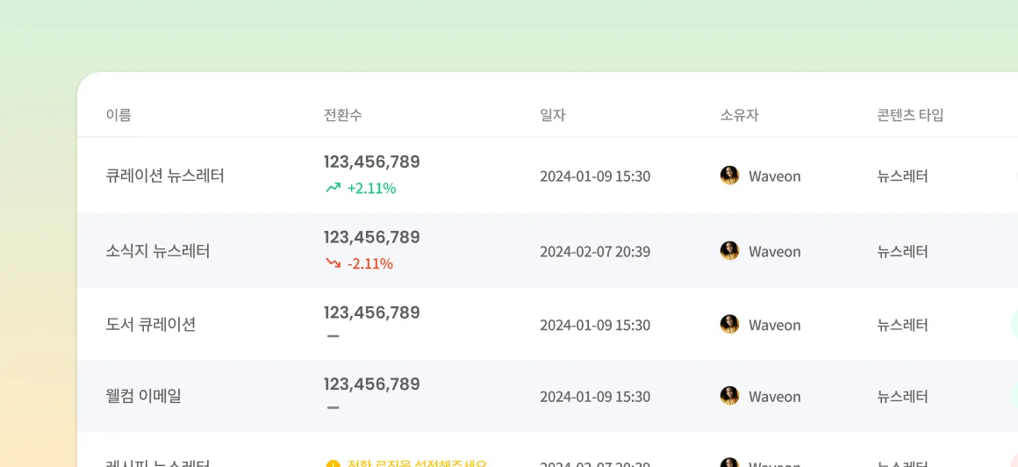Click the dash icon under 웰컴 이메일 count
Screen dimensions: 1018x467
pos(333,408)
